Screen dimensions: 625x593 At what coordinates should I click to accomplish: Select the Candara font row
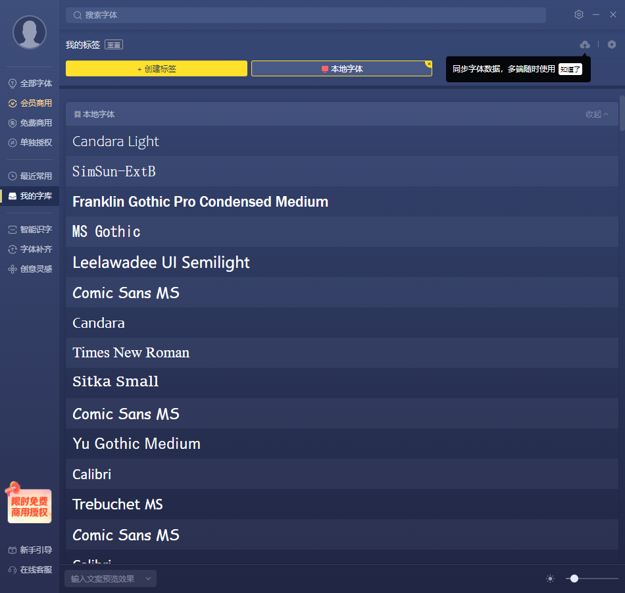click(342, 323)
